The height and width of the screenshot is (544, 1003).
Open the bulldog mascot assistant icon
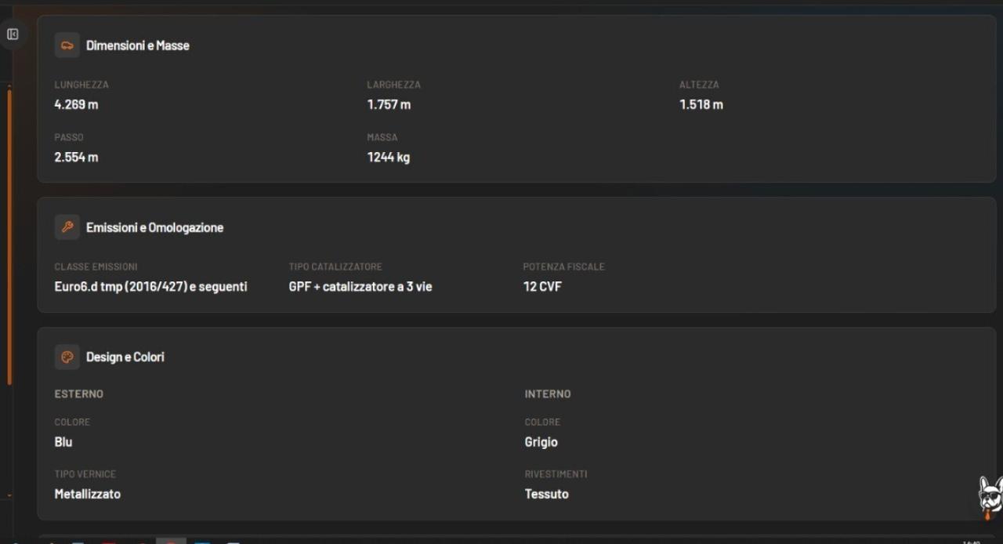tap(990, 497)
